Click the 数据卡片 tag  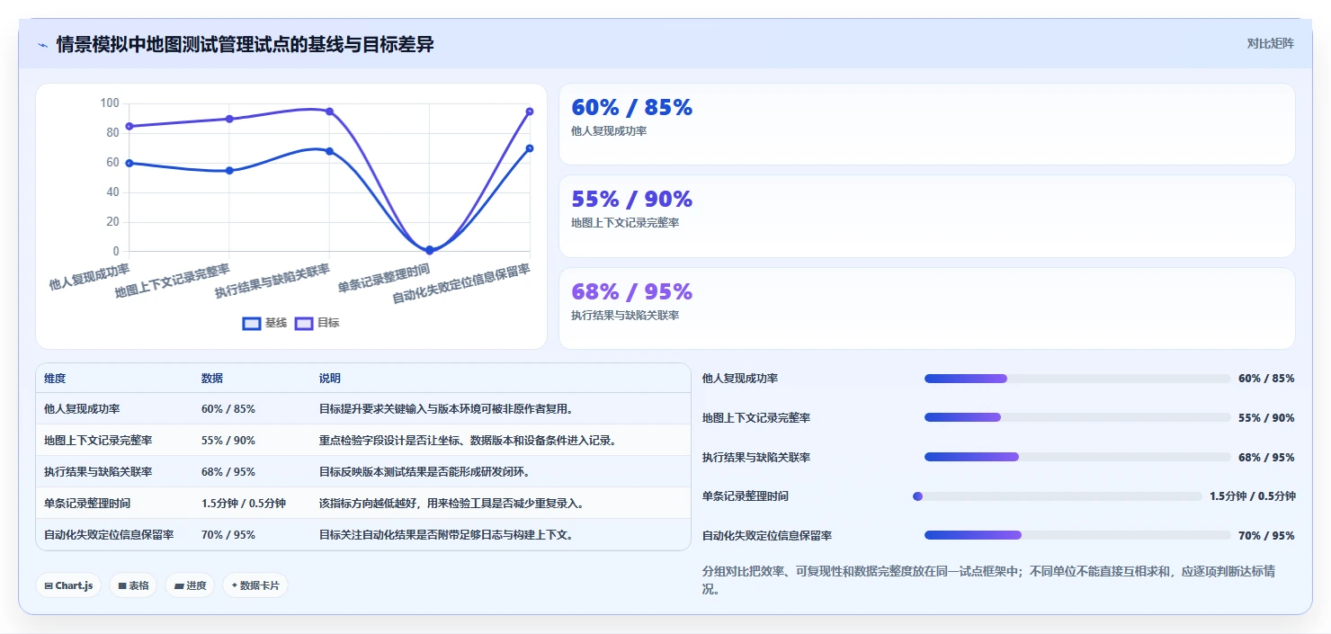point(255,585)
